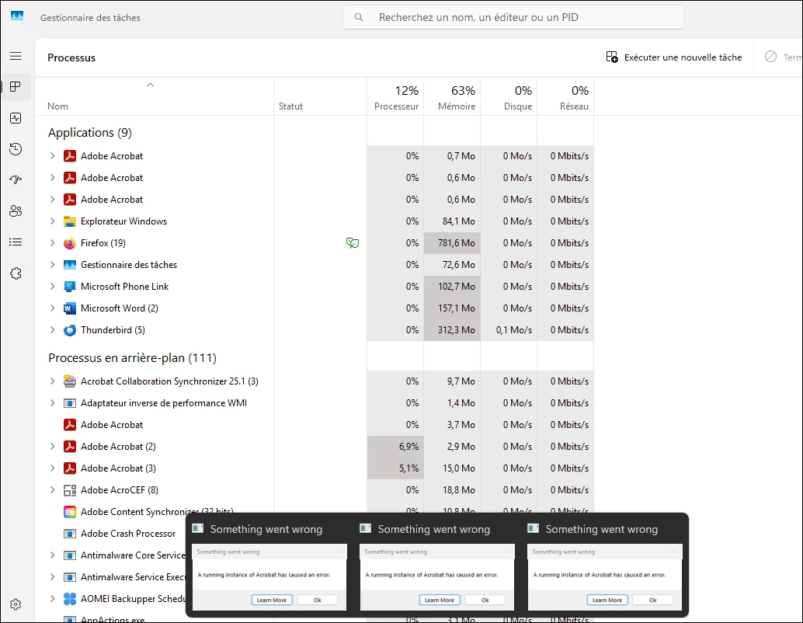Open Task Manager settings gear
Image resolution: width=803 pixels, height=623 pixels.
[x=16, y=604]
